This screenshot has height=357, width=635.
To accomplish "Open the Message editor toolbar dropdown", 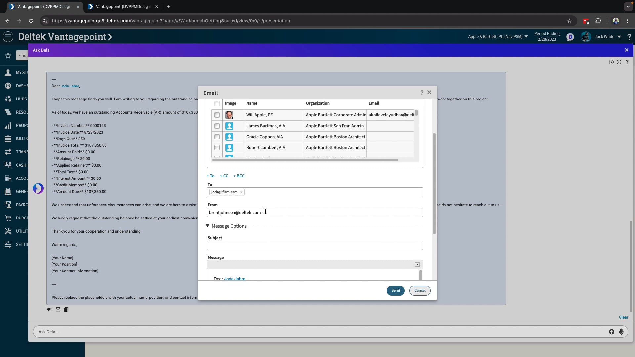I will (417, 265).
